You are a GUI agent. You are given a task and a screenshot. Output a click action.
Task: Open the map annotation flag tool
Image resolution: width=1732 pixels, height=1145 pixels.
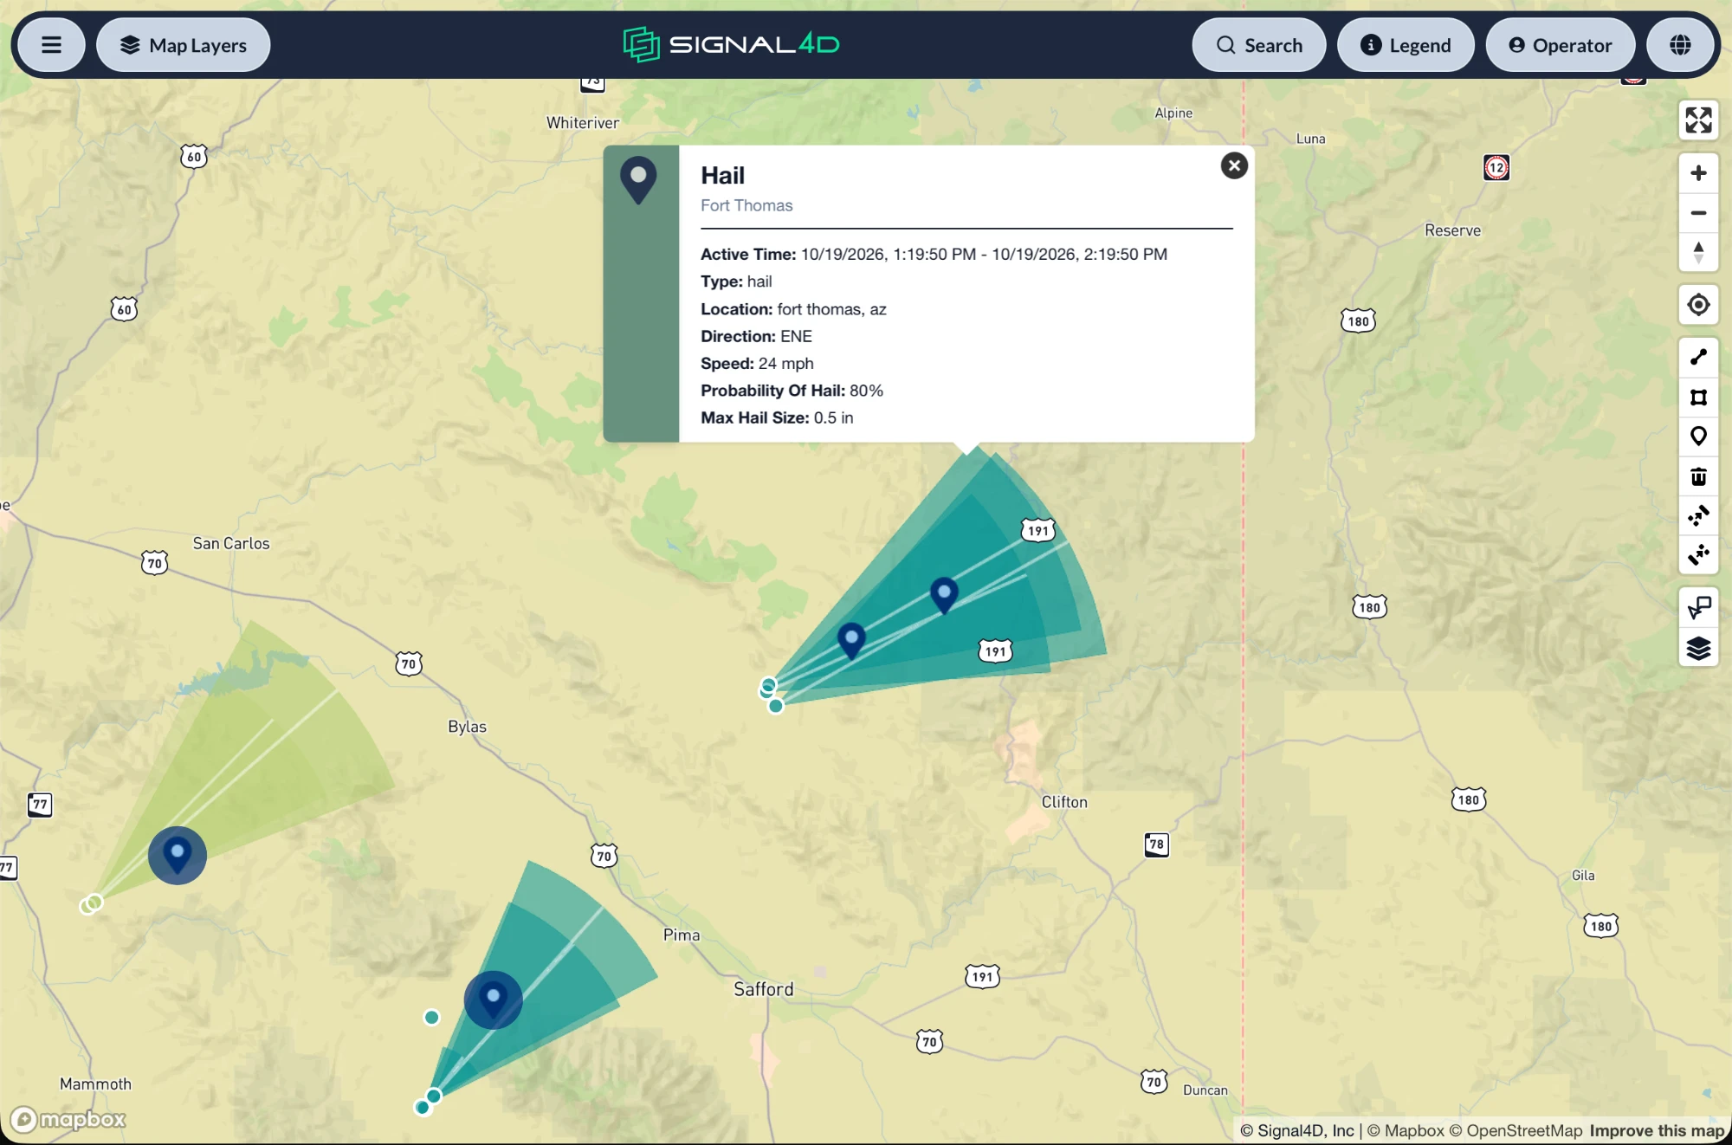coord(1698,608)
